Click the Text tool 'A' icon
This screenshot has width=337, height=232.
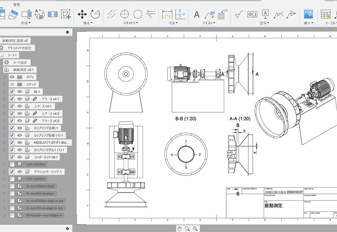click(x=197, y=15)
